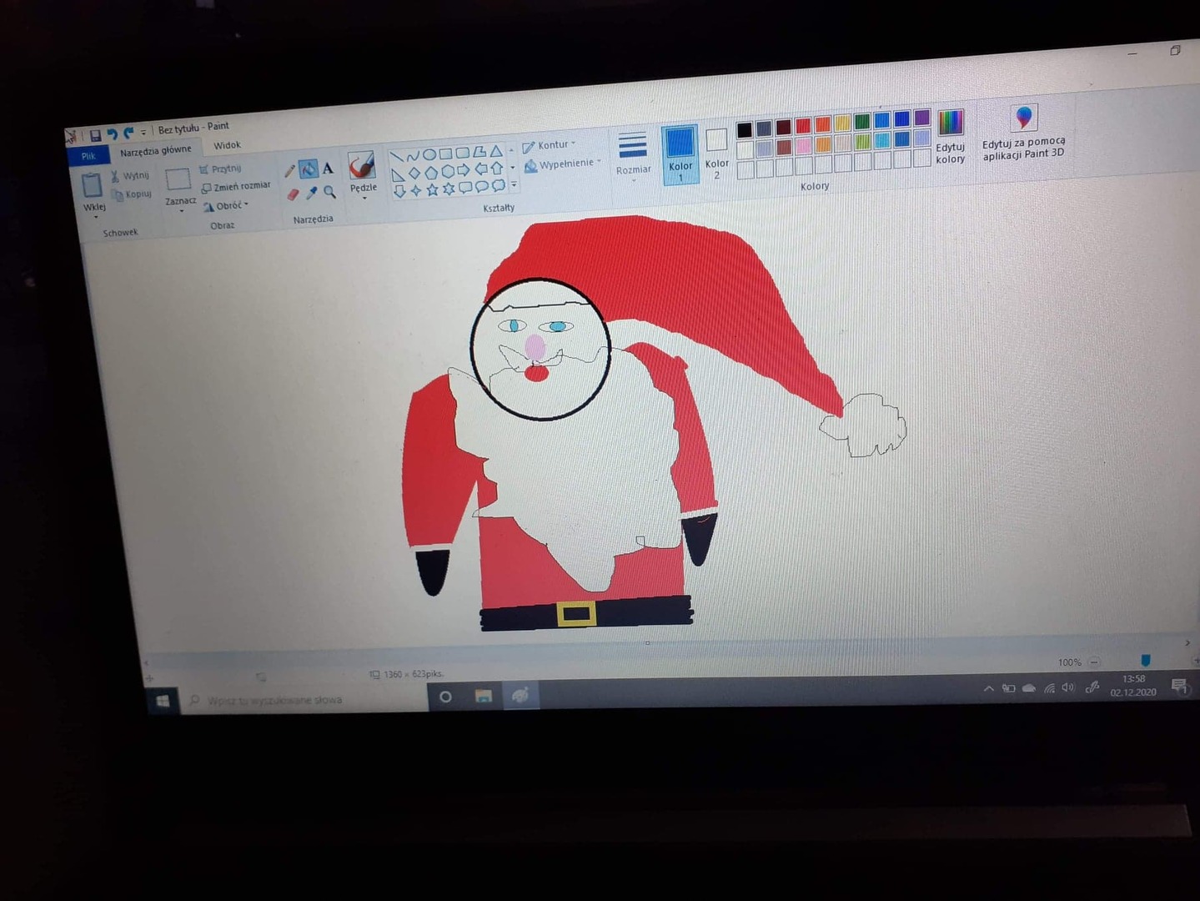Choose the rectangle shape

pos(446,154)
